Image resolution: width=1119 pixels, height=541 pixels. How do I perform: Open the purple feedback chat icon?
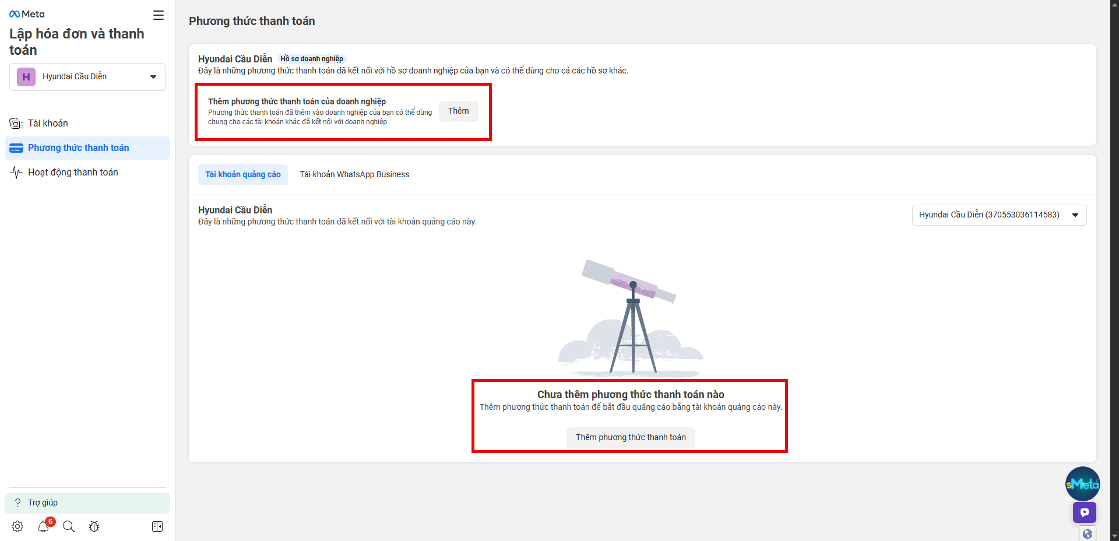(1084, 512)
